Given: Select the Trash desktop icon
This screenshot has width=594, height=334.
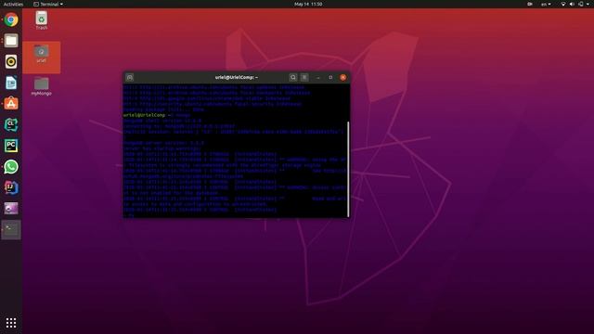Looking at the screenshot, I should pyautogui.click(x=41, y=20).
